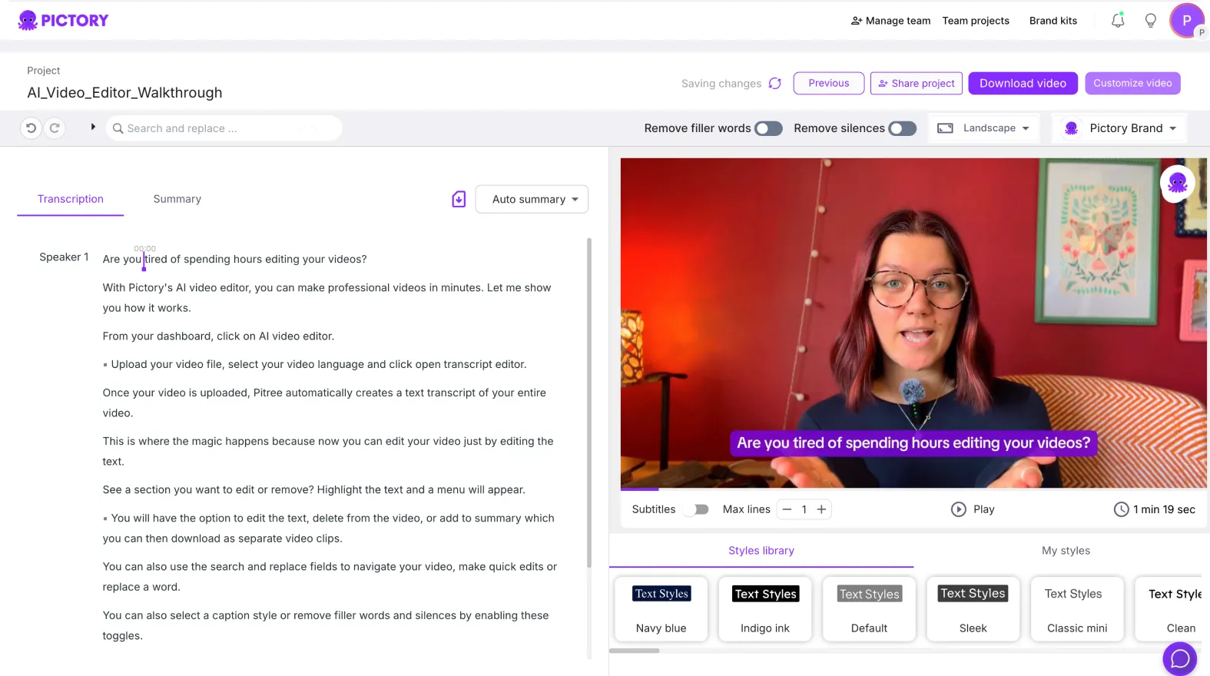Open the notifications bell

1118,21
